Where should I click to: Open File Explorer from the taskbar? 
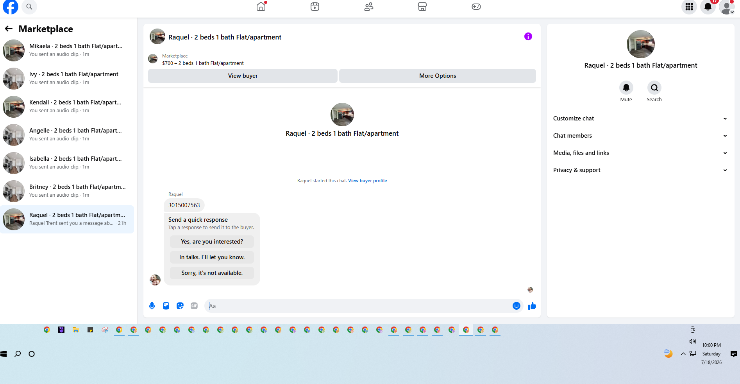tap(76, 330)
